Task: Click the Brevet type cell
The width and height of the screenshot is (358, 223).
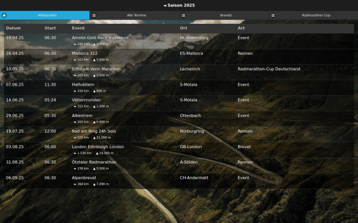Action: [x=244, y=147]
